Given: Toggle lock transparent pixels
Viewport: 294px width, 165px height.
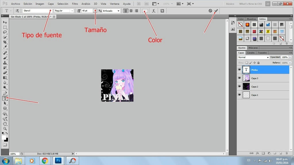Looking at the screenshot, I should pos(247,63).
